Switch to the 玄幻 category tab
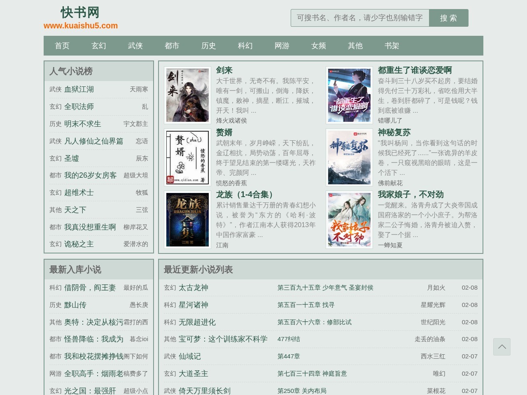The width and height of the screenshot is (527, 395). tap(99, 46)
